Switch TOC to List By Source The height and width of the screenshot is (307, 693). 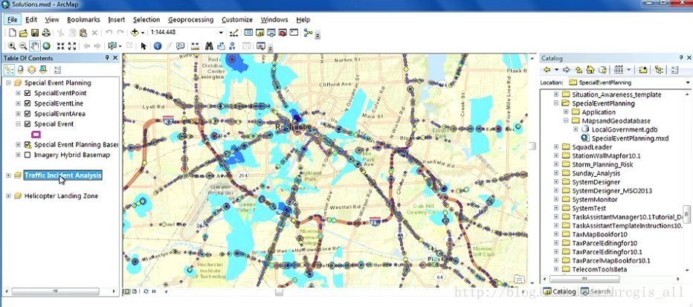[x=20, y=69]
